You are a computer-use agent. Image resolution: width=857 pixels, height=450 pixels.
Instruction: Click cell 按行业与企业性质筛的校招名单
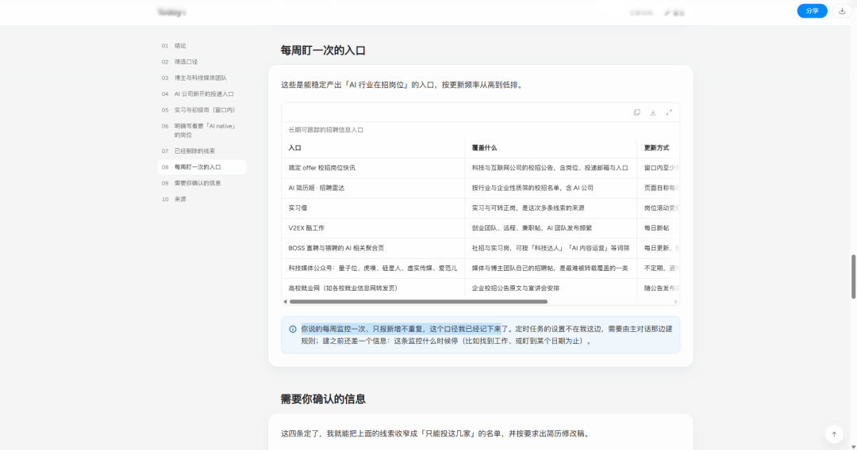coord(551,188)
